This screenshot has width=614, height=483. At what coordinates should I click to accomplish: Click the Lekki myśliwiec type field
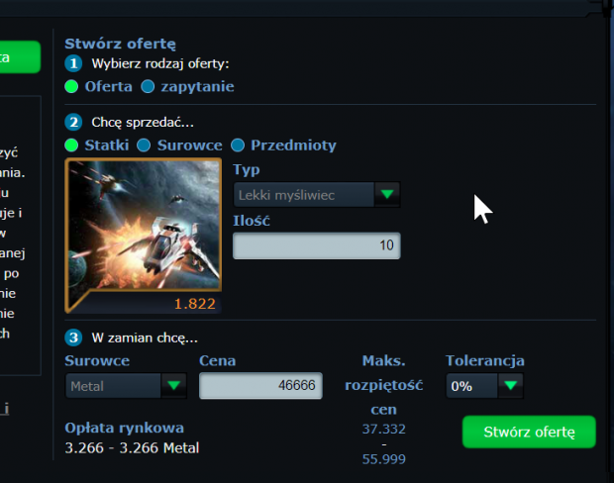pyautogui.click(x=304, y=195)
